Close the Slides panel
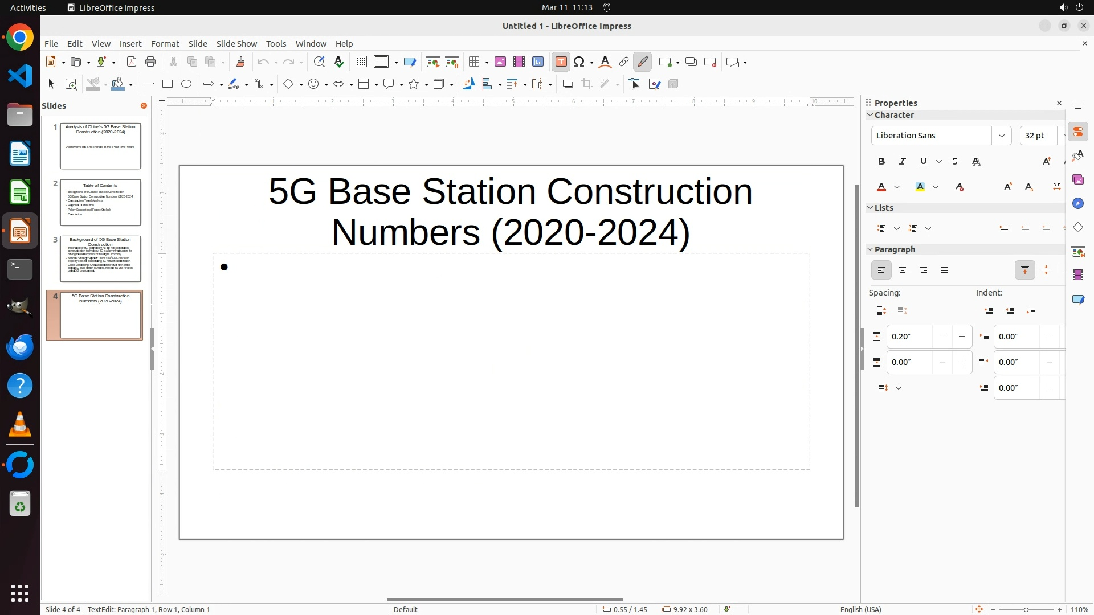Image resolution: width=1094 pixels, height=615 pixels. click(144, 106)
